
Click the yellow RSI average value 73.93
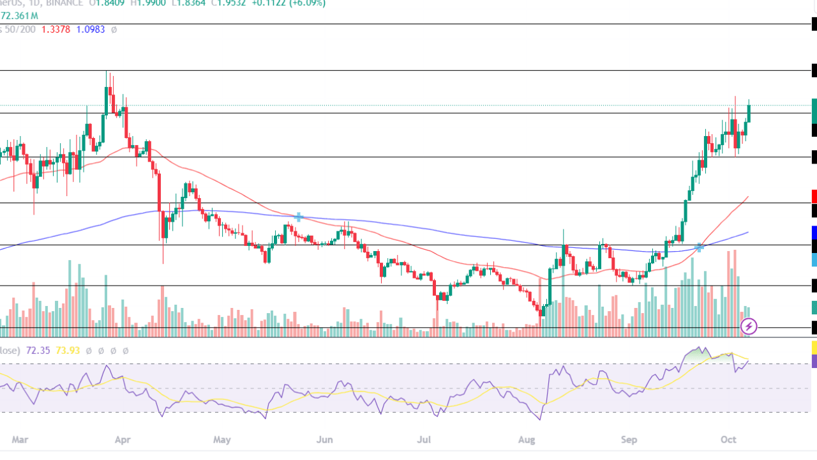click(x=68, y=351)
